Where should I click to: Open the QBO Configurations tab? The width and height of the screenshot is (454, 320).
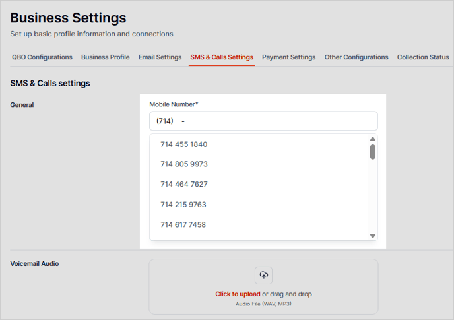pos(42,57)
